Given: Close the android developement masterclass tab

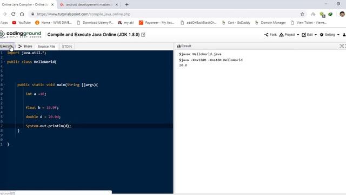Looking at the screenshot, I should pos(117,4).
